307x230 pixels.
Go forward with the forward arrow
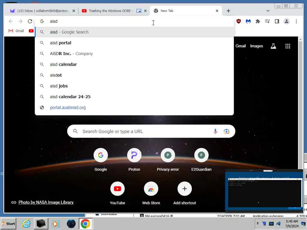tap(20, 21)
